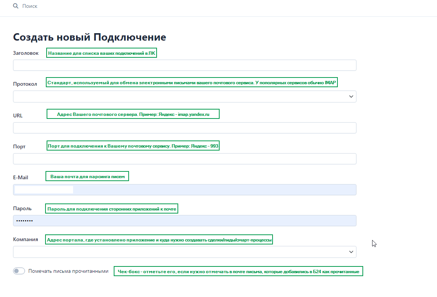Enable the Помечать письма прочитанными toggle
Image resolution: width=437 pixels, height=297 pixels.
[19, 271]
